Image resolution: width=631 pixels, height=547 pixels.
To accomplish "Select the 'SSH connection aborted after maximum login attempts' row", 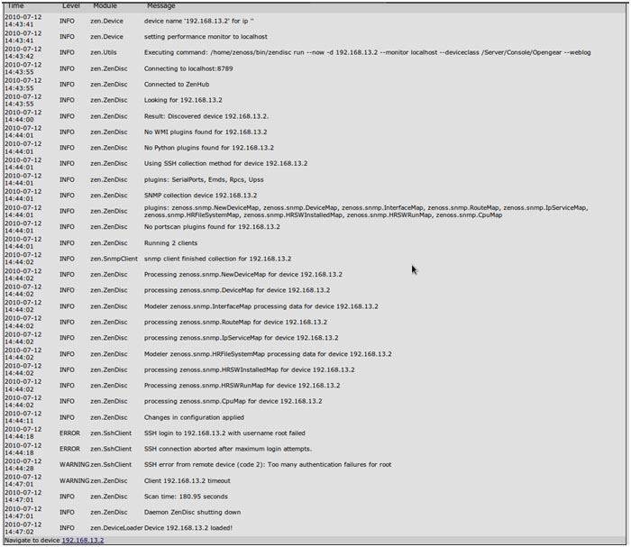I will pyautogui.click(x=228, y=449).
